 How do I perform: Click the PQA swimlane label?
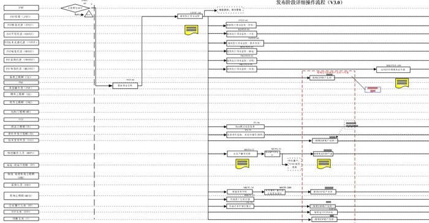[x=21, y=82]
